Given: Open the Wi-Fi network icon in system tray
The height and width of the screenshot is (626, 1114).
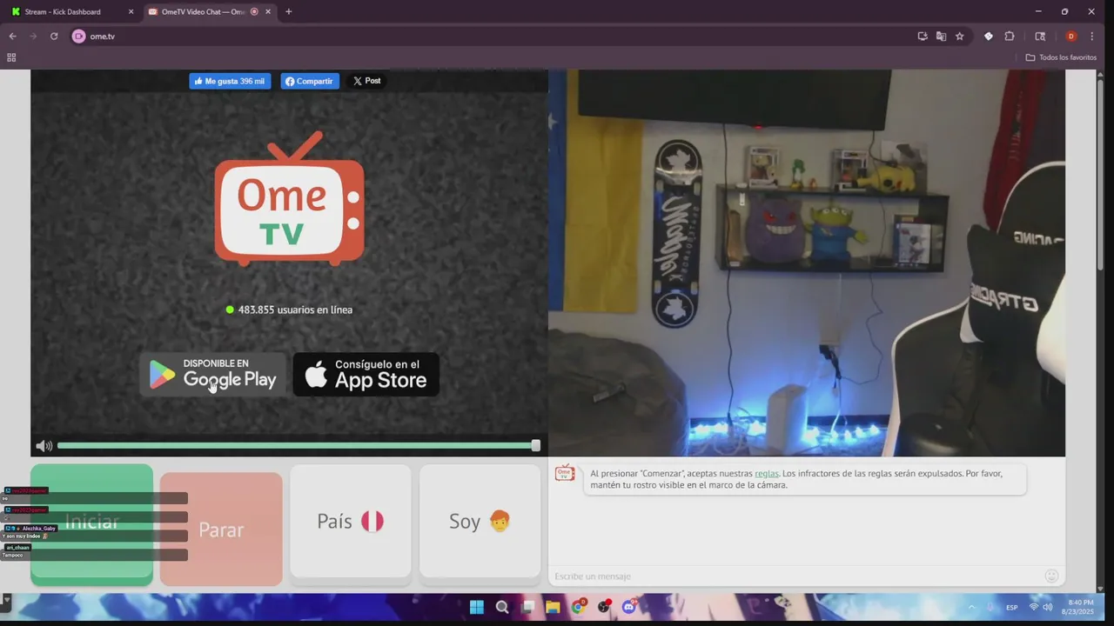Looking at the screenshot, I should click(x=1034, y=607).
